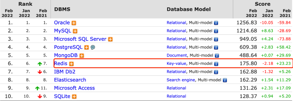The image size is (293, 101).
Task: Click Relational link in Microsoft SQL Server row
Action: pos(176,39)
